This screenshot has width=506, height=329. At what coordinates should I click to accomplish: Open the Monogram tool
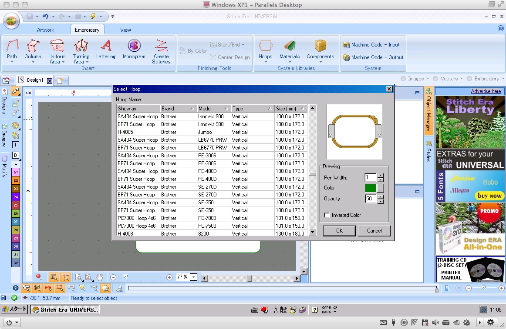coord(134,49)
